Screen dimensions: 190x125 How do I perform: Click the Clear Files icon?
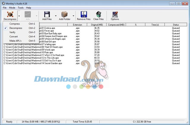coord(98,15)
